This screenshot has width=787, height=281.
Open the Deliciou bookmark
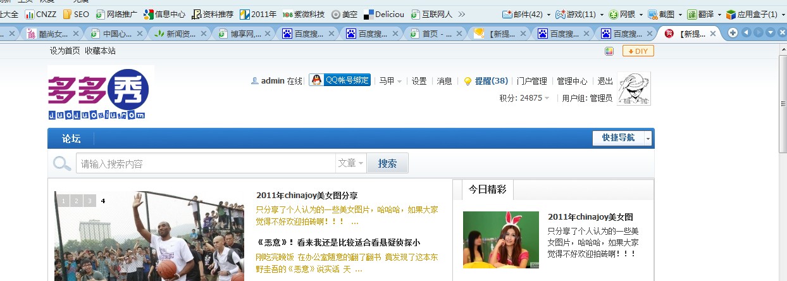coord(384,13)
